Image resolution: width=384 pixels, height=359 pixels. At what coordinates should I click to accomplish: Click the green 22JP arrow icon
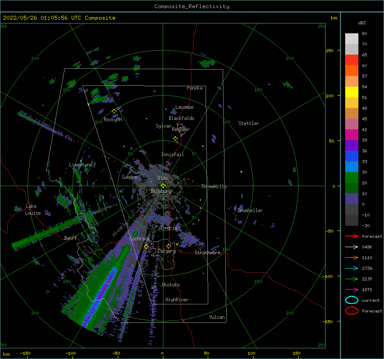click(352, 279)
